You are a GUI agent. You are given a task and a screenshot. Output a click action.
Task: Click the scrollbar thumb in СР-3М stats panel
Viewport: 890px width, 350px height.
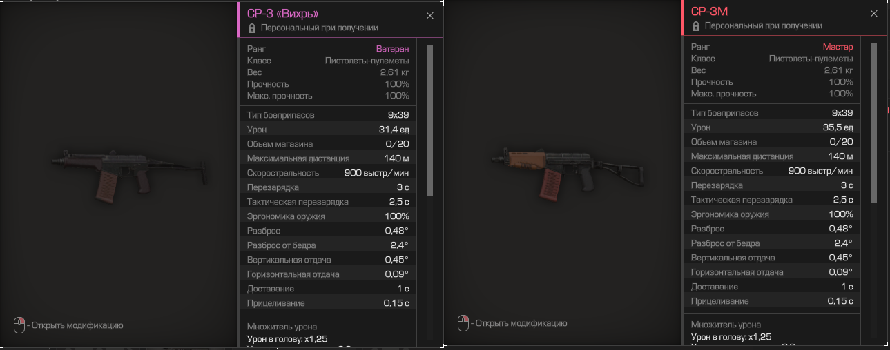(x=873, y=123)
